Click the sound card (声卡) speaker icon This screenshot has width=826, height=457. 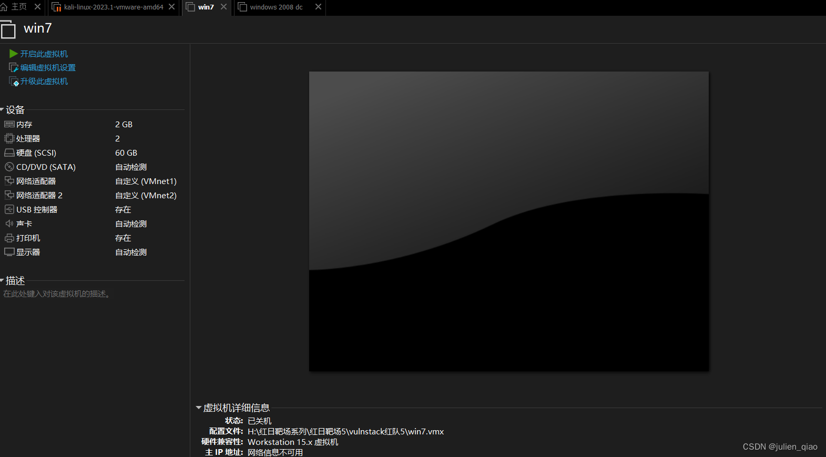9,224
